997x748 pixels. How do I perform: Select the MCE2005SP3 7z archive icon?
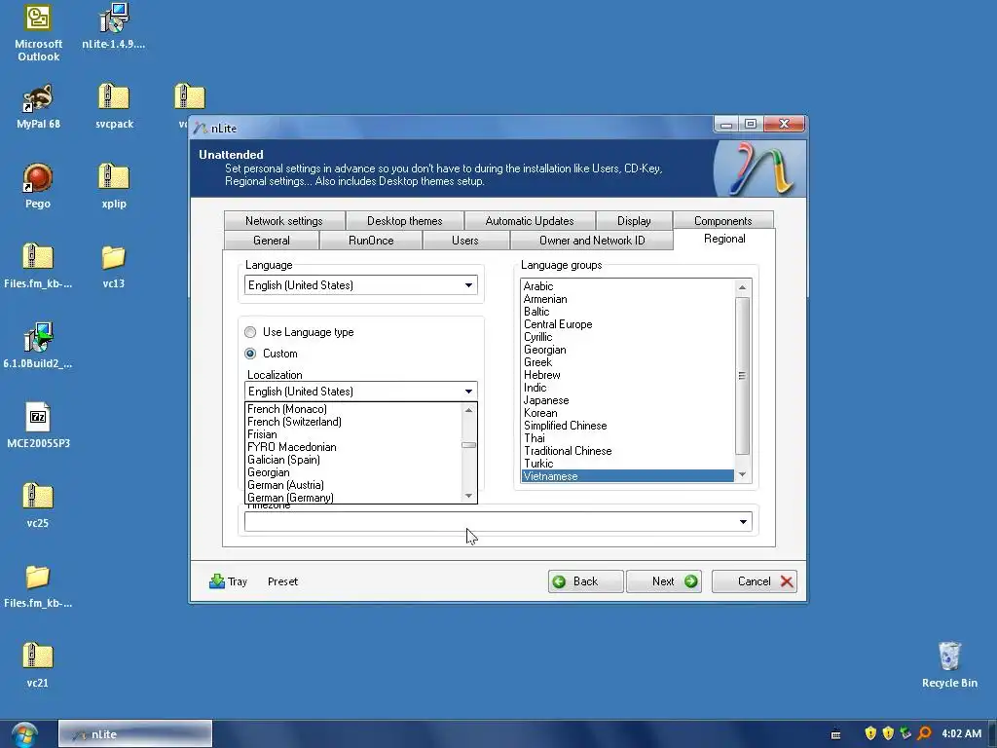38,426
